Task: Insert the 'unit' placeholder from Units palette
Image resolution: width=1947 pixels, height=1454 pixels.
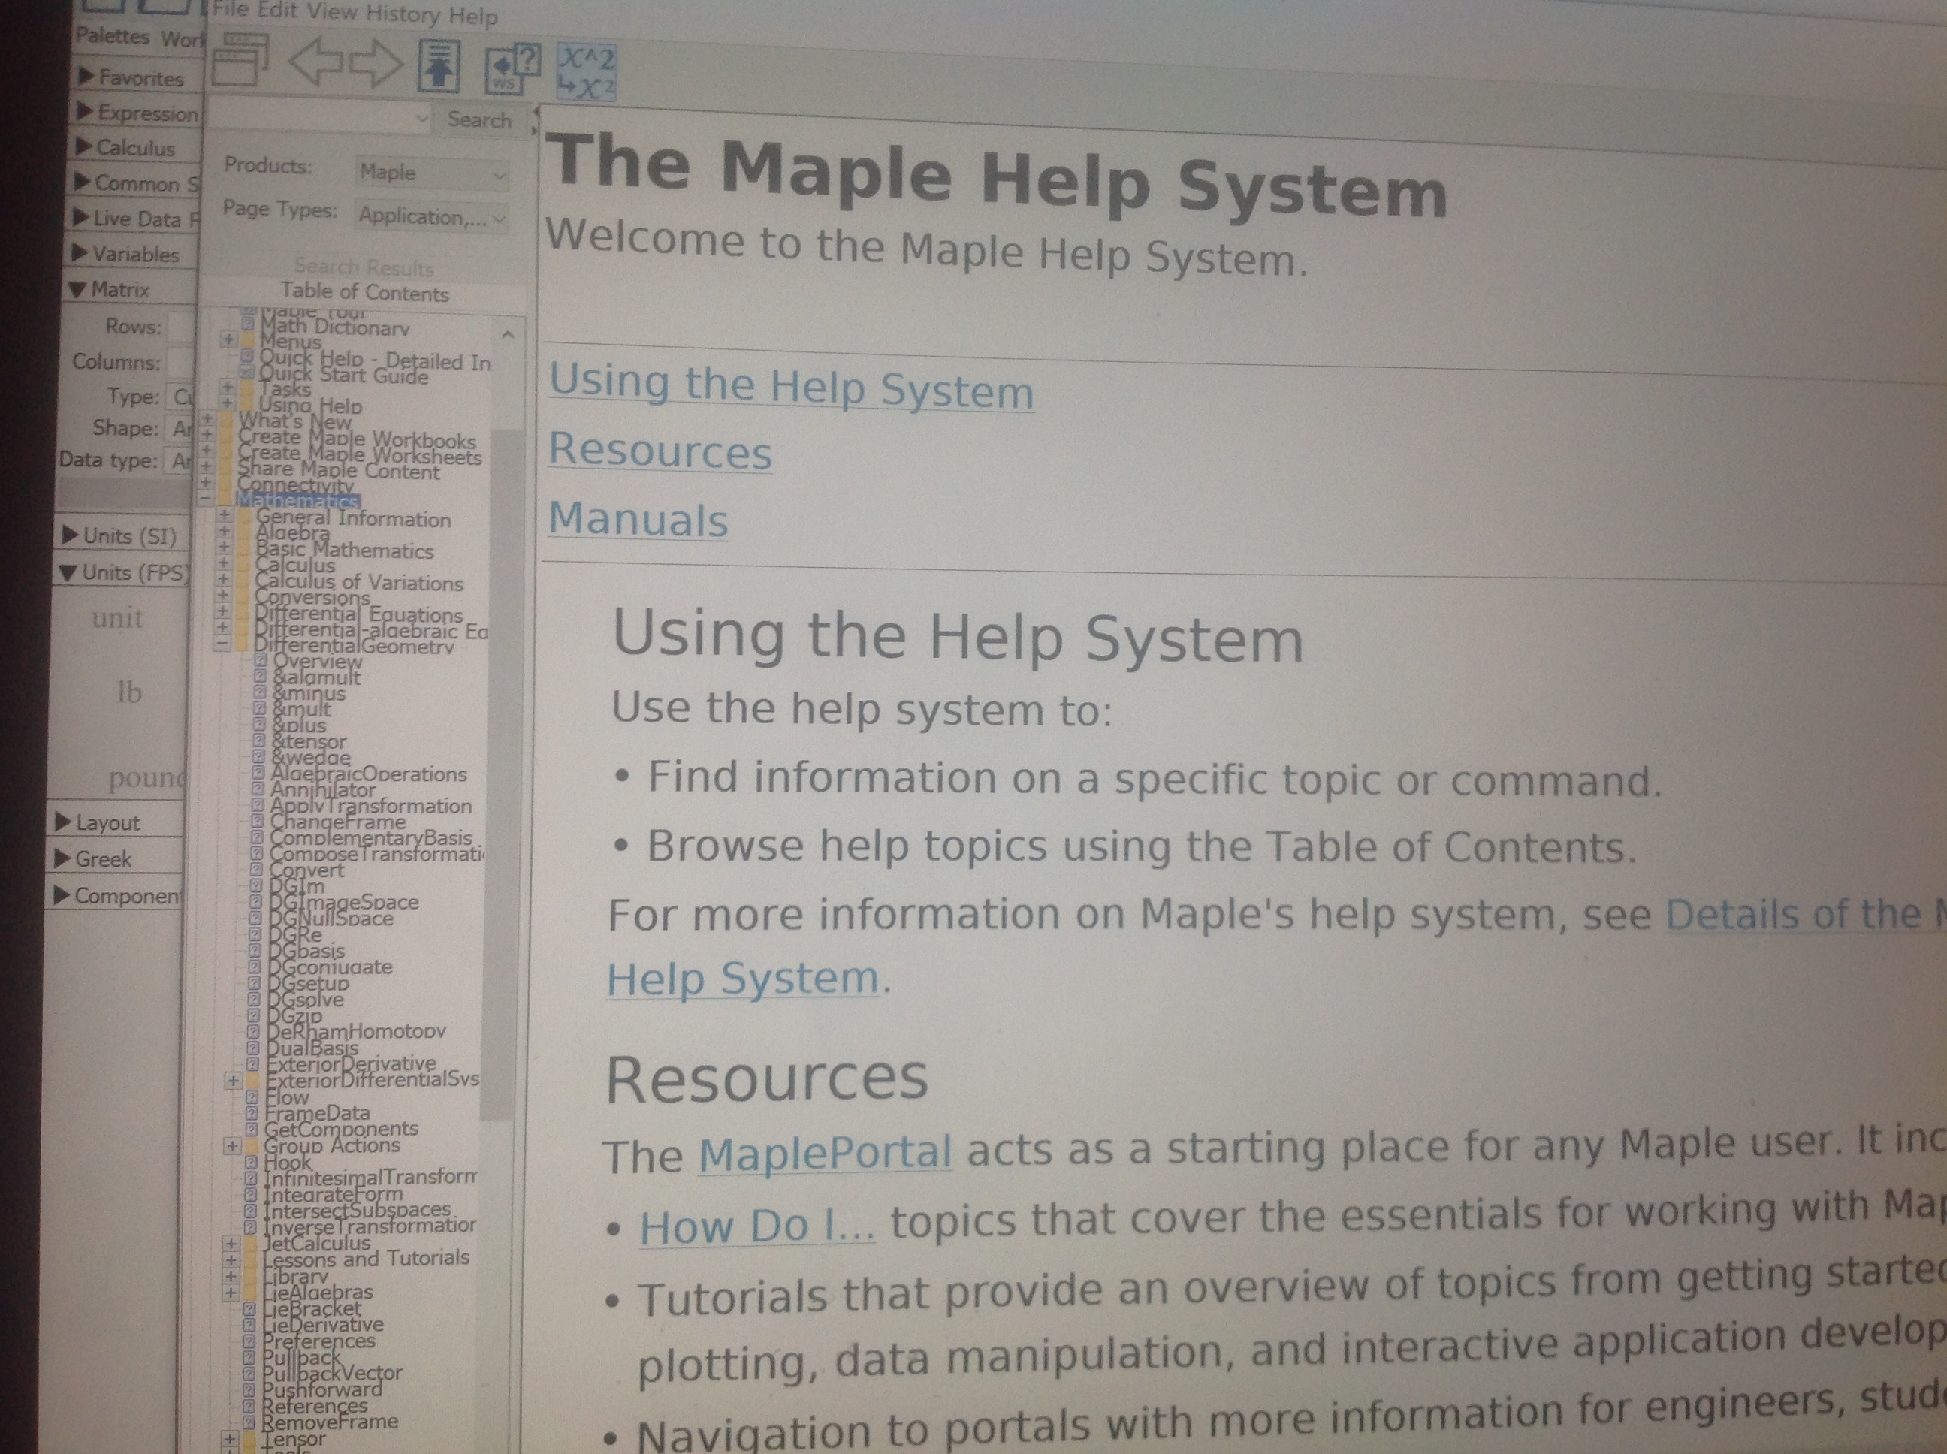Action: [117, 618]
